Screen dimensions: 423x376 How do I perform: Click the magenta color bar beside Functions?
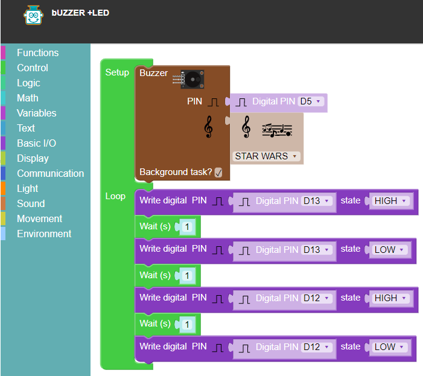[x=3, y=53]
